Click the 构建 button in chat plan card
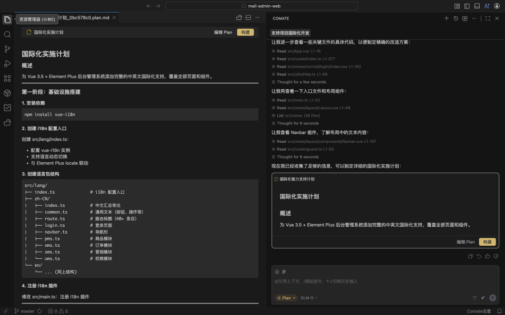 point(487,241)
